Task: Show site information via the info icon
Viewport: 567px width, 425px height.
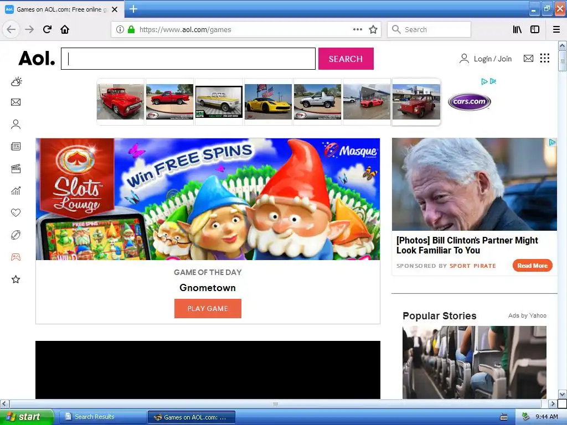Action: pyautogui.click(x=120, y=29)
